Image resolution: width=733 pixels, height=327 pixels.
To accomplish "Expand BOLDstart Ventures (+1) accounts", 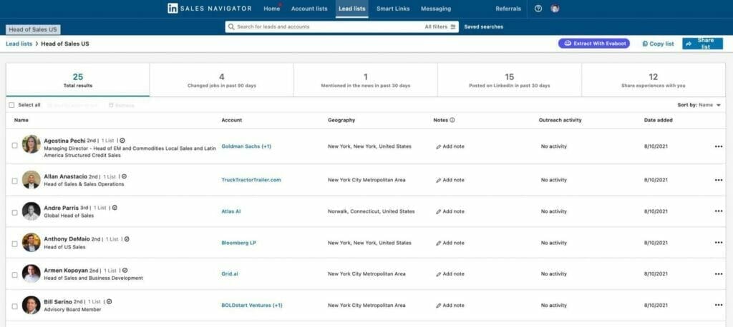I will 252,306.
